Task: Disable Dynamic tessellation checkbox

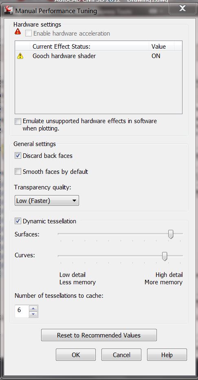Action: click(x=18, y=221)
